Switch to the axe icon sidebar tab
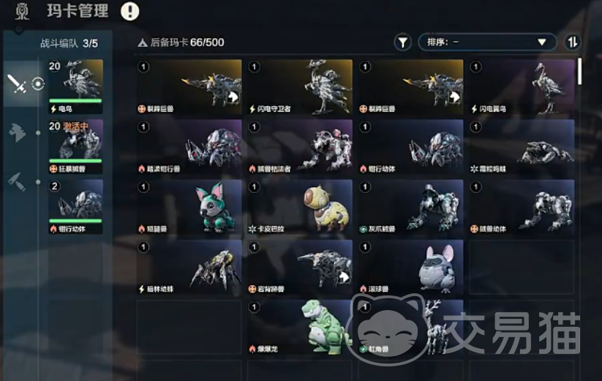This screenshot has height=381, width=602. coord(17,133)
